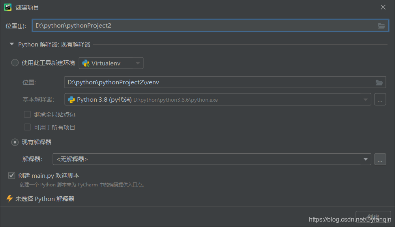Click the Create (创建) button
Image resolution: width=395 pixels, height=227 pixels.
point(373,217)
